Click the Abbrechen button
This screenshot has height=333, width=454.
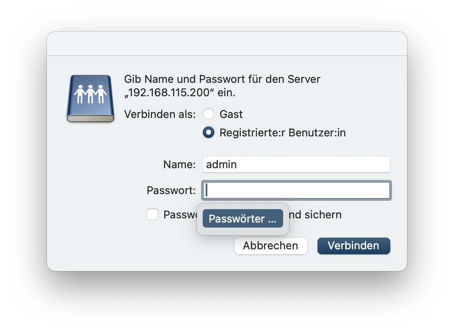point(271,246)
